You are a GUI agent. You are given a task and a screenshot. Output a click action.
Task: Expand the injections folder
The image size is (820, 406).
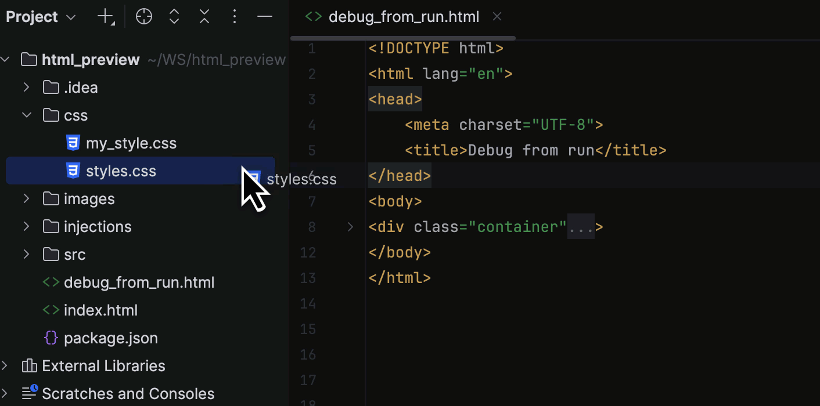26,226
